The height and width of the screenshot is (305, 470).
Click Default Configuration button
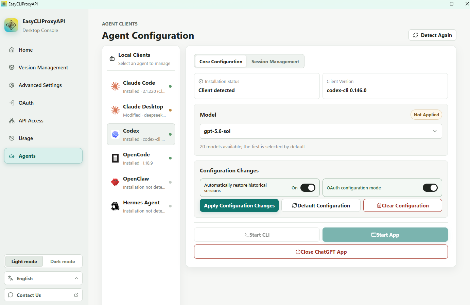click(321, 205)
